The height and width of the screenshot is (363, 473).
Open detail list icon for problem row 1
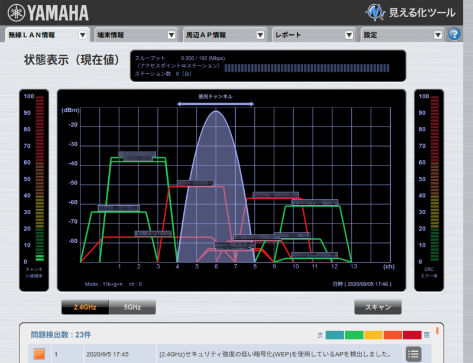(413, 354)
